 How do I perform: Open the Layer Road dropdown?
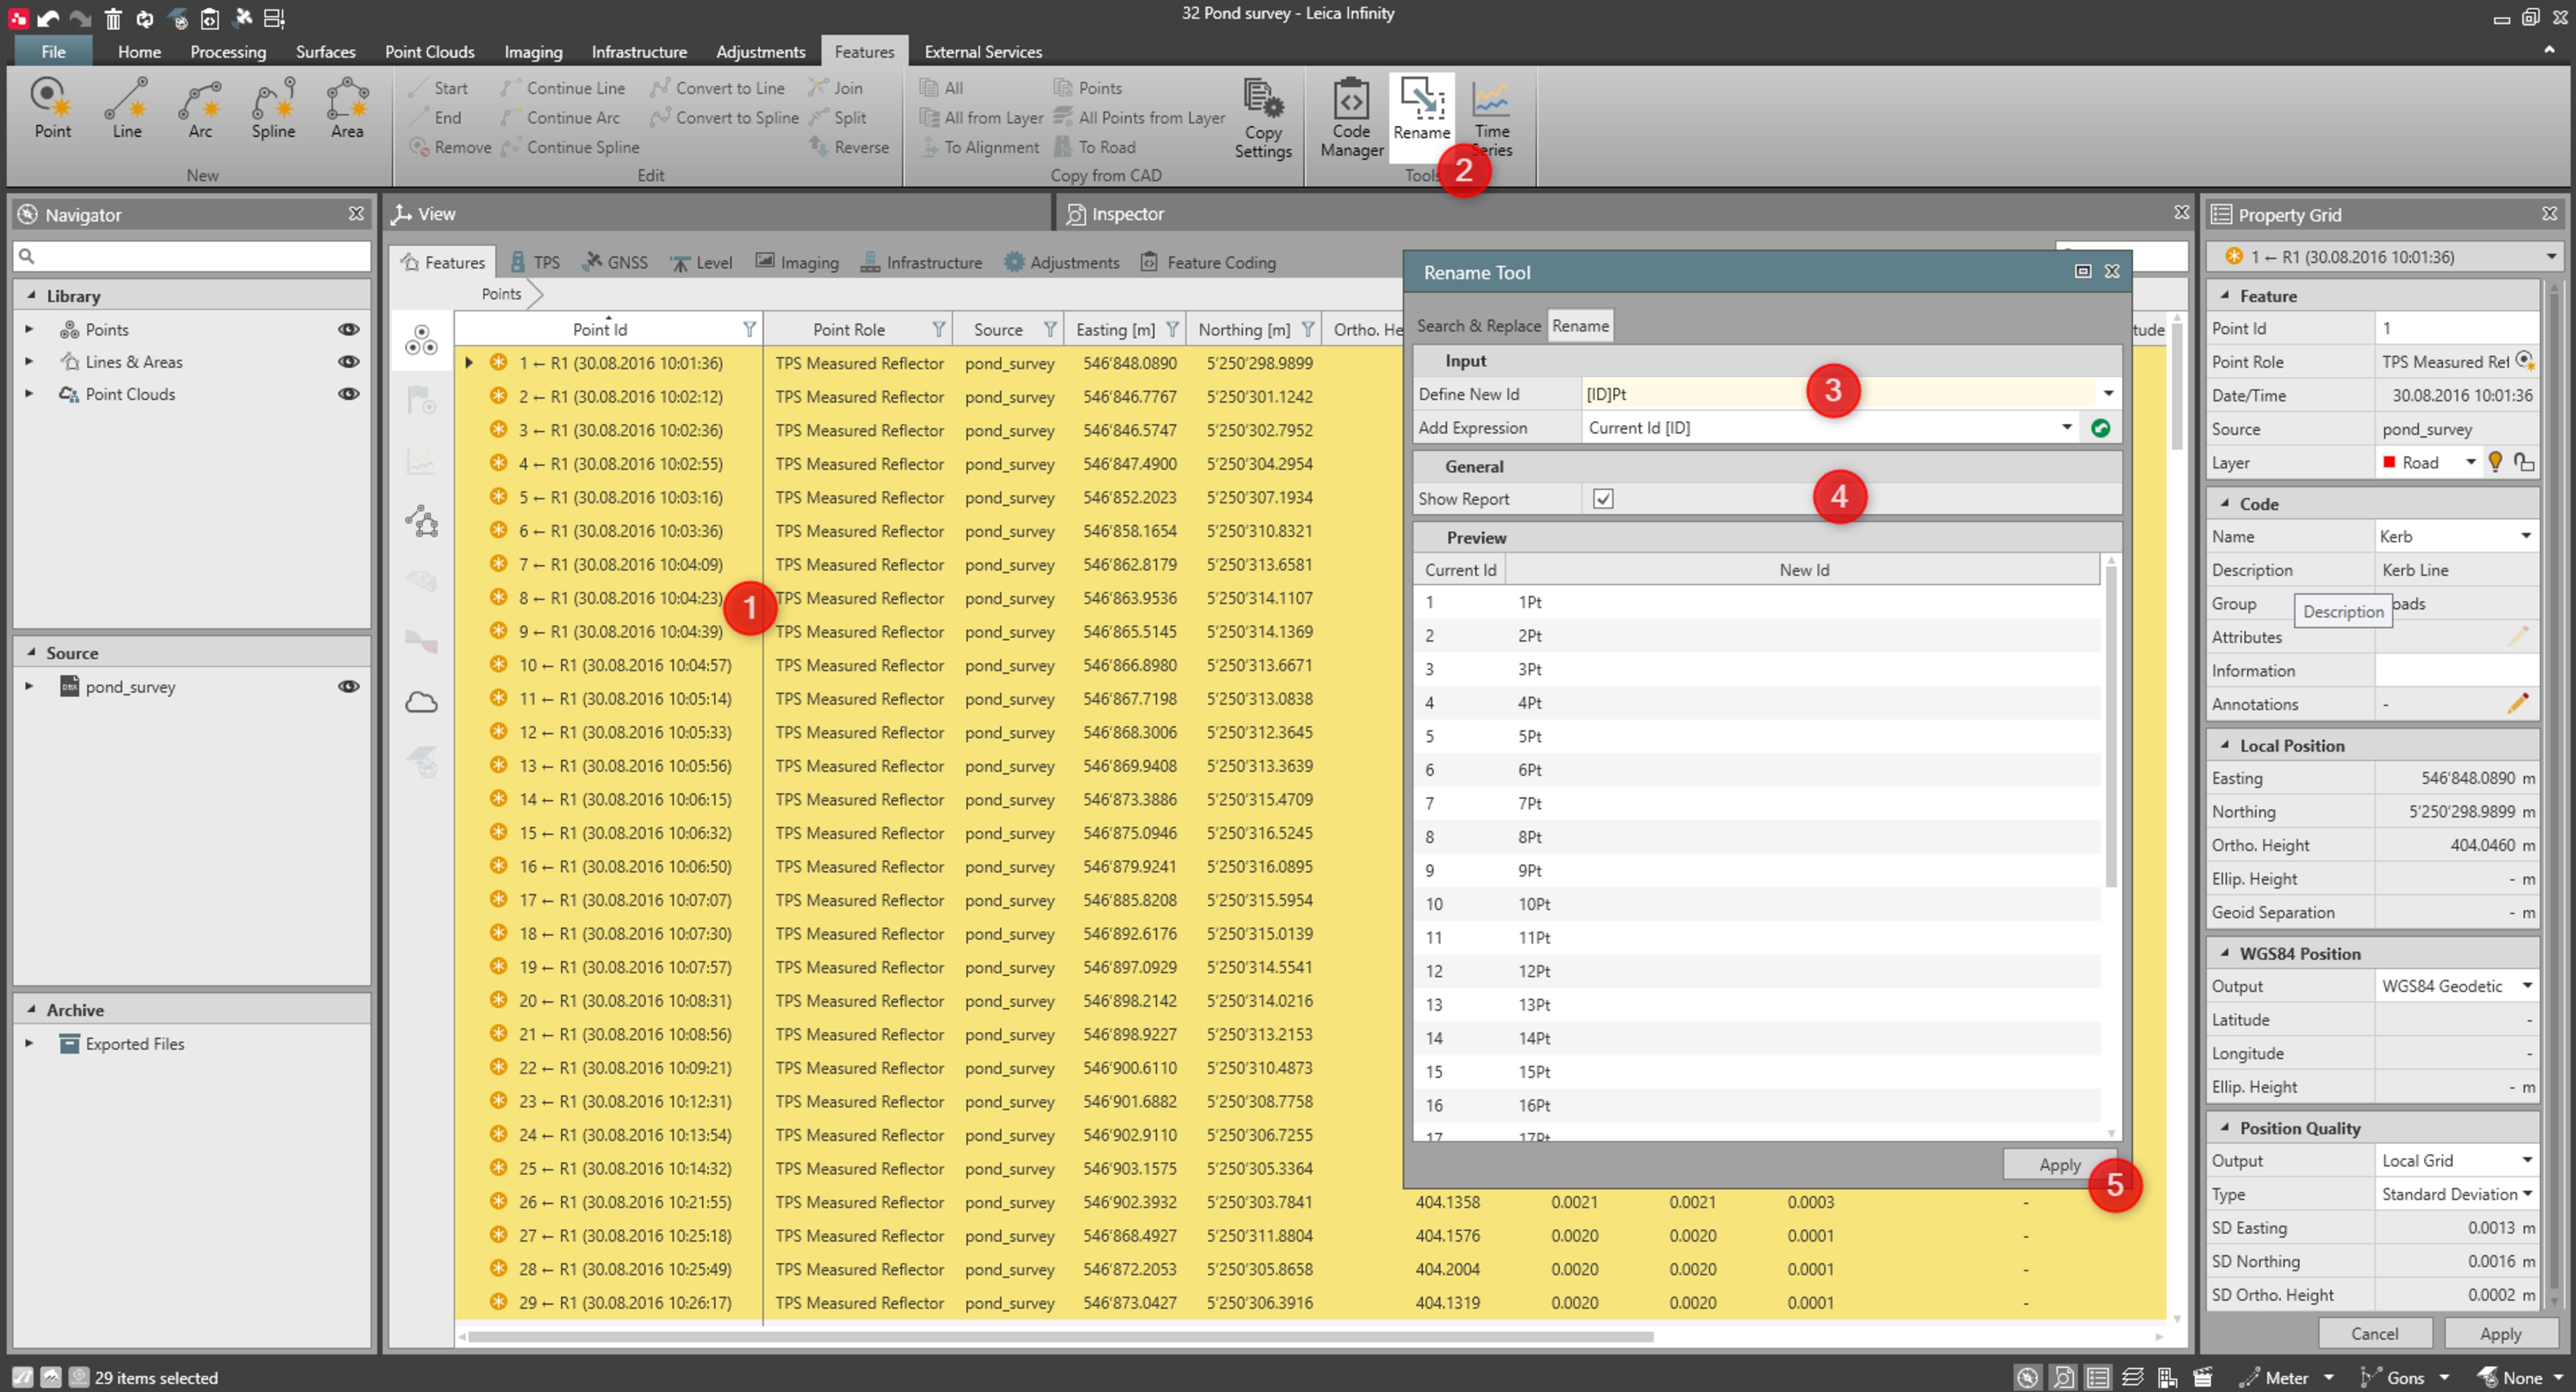click(x=2470, y=462)
